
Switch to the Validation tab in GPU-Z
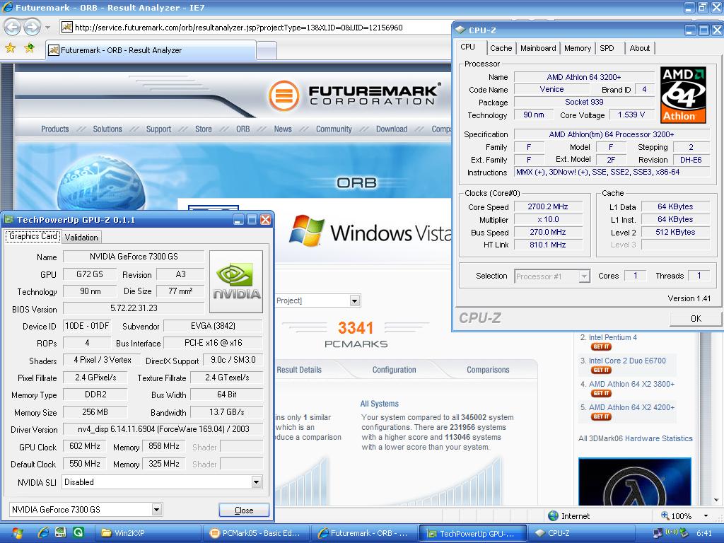click(x=81, y=238)
